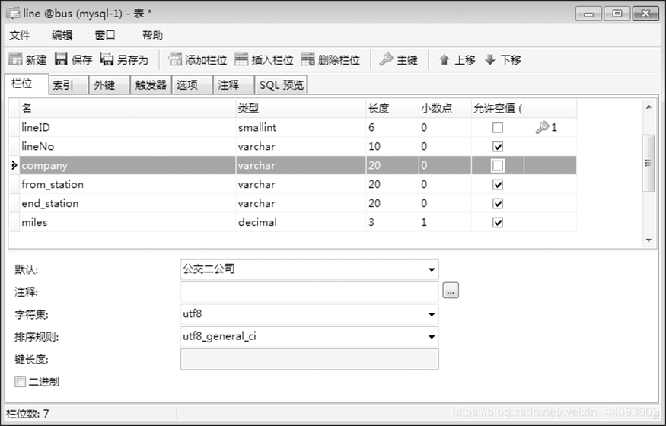Open the 文件 menu

click(x=20, y=35)
